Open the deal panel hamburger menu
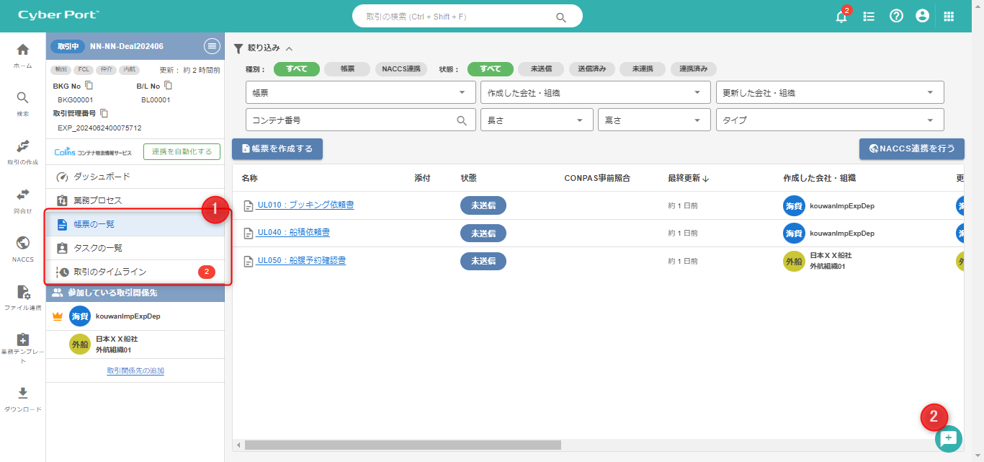This screenshot has height=462, width=984. [212, 46]
